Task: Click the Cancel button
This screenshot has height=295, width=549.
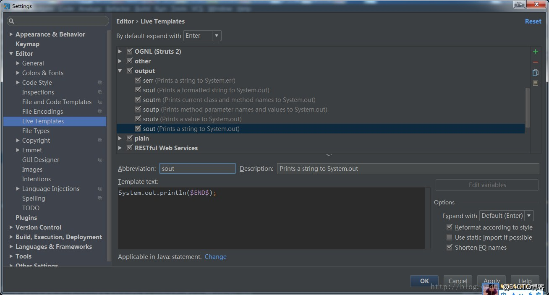Action: click(x=457, y=281)
